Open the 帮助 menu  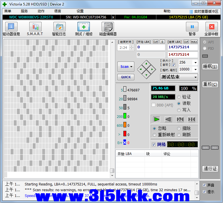[167, 11]
